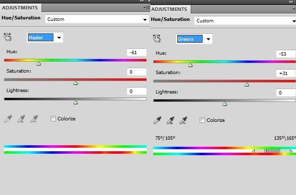296x195 pixels.
Task: Click the Lightness label in the Master panel
Action: 17,90
